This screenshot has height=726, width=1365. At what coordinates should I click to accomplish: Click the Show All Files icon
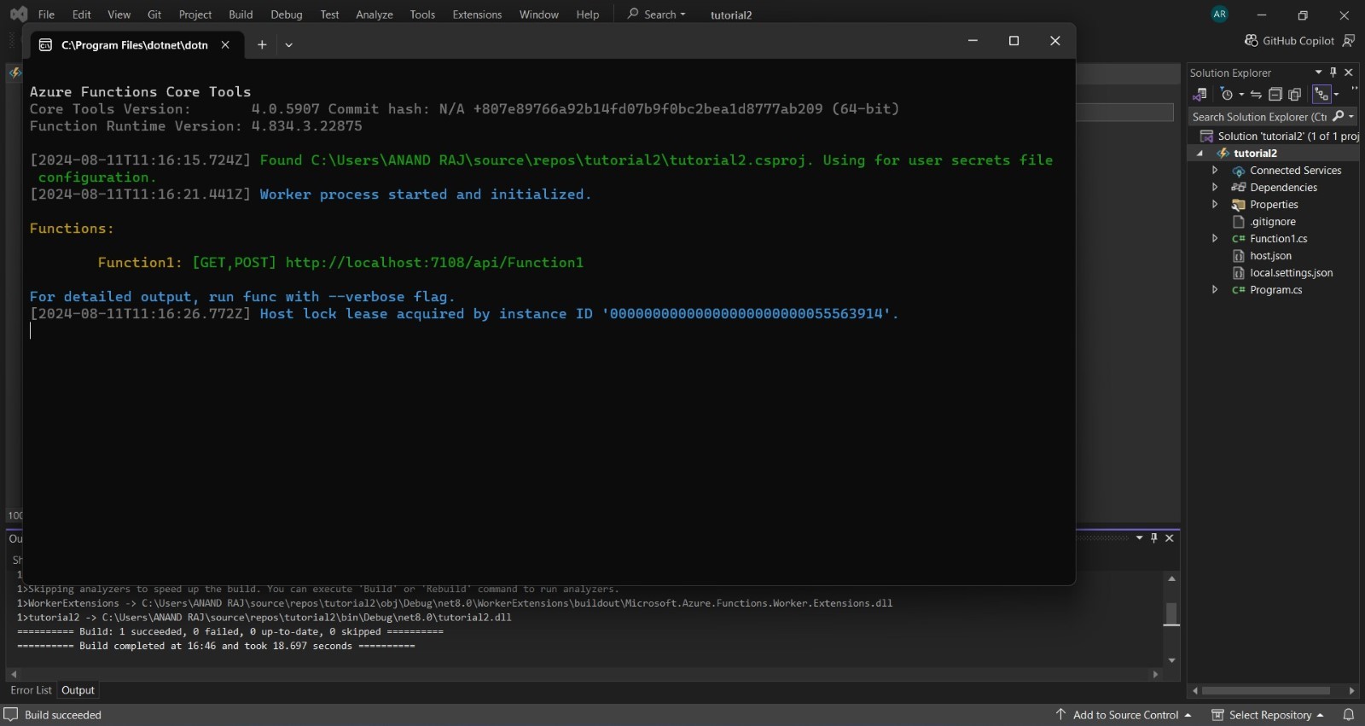pyautogui.click(x=1295, y=94)
